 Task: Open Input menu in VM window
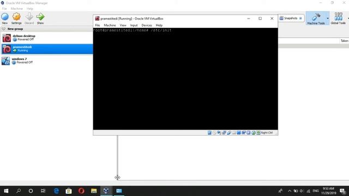point(134,26)
